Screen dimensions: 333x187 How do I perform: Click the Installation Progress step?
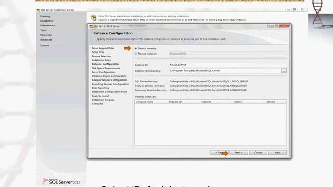point(103,100)
